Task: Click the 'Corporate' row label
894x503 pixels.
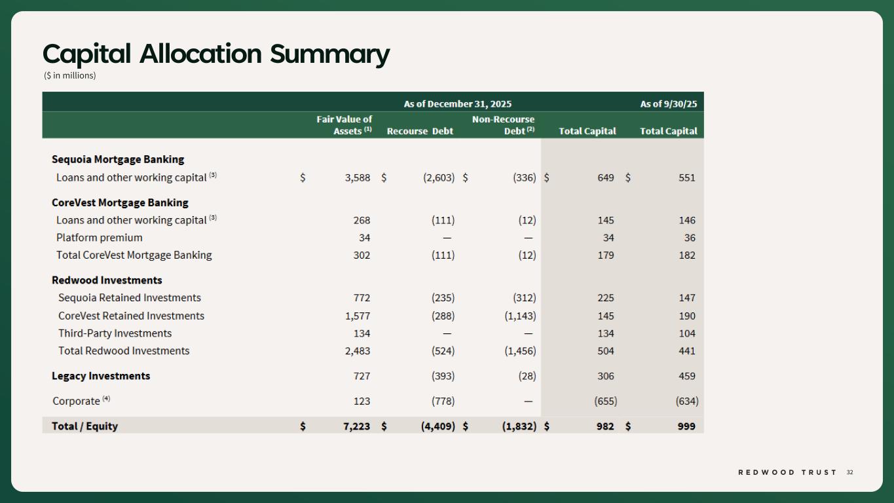Action: point(77,401)
